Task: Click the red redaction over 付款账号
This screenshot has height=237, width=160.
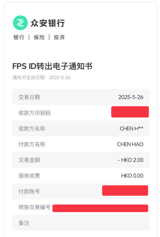Action: tap(125, 190)
